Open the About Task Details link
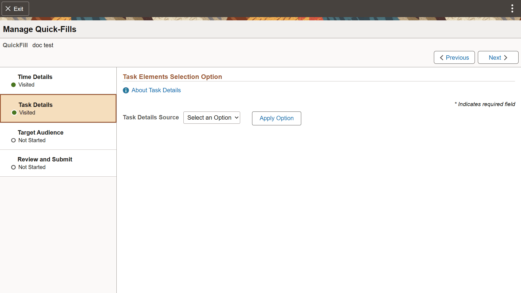This screenshot has height=293, width=521. (156, 90)
